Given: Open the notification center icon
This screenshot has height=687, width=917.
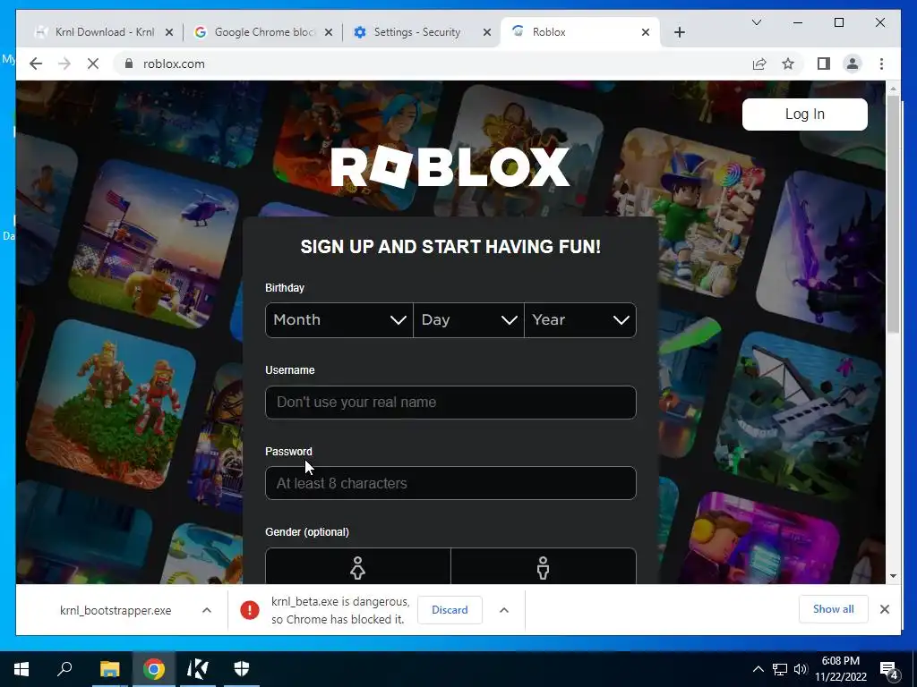Looking at the screenshot, I should (889, 670).
